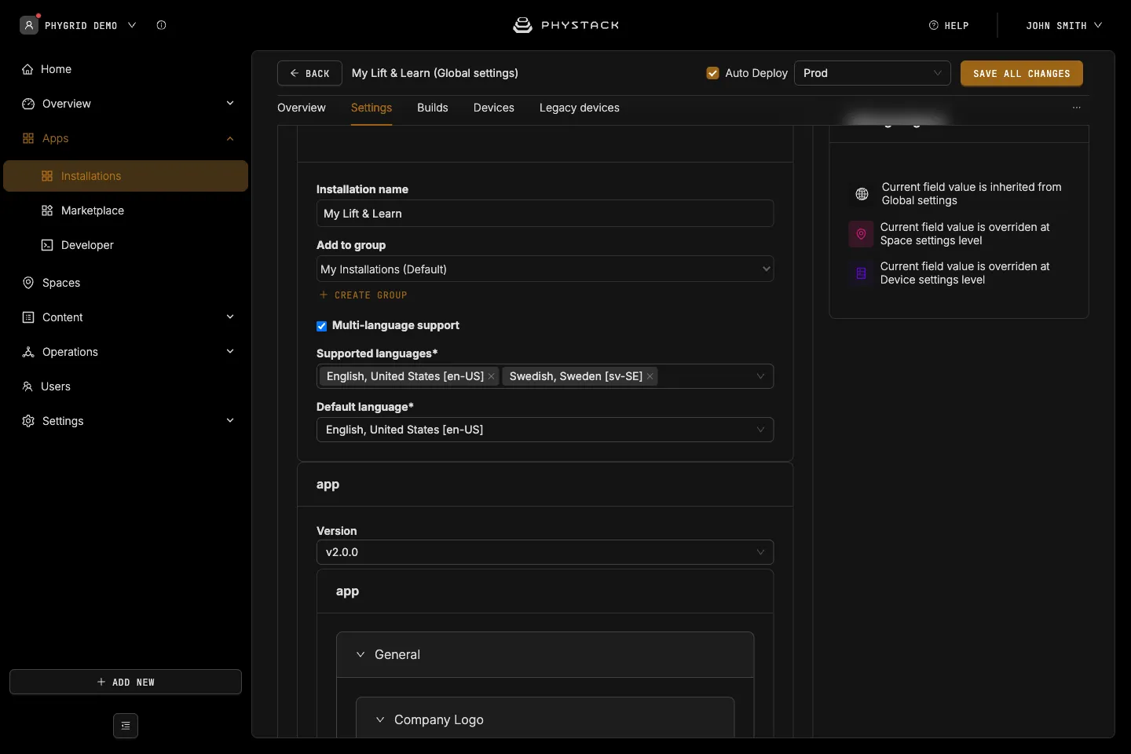The image size is (1131, 754).
Task: Open the Version v2.0.0 dropdown
Action: (x=545, y=552)
